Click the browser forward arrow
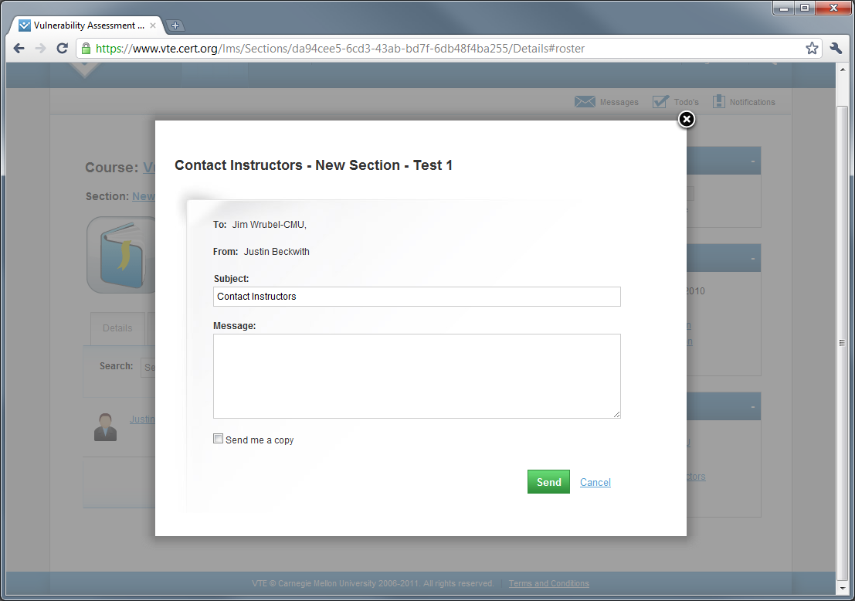 (x=40, y=49)
